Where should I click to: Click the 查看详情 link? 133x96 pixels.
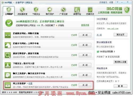[x=85, y=25]
